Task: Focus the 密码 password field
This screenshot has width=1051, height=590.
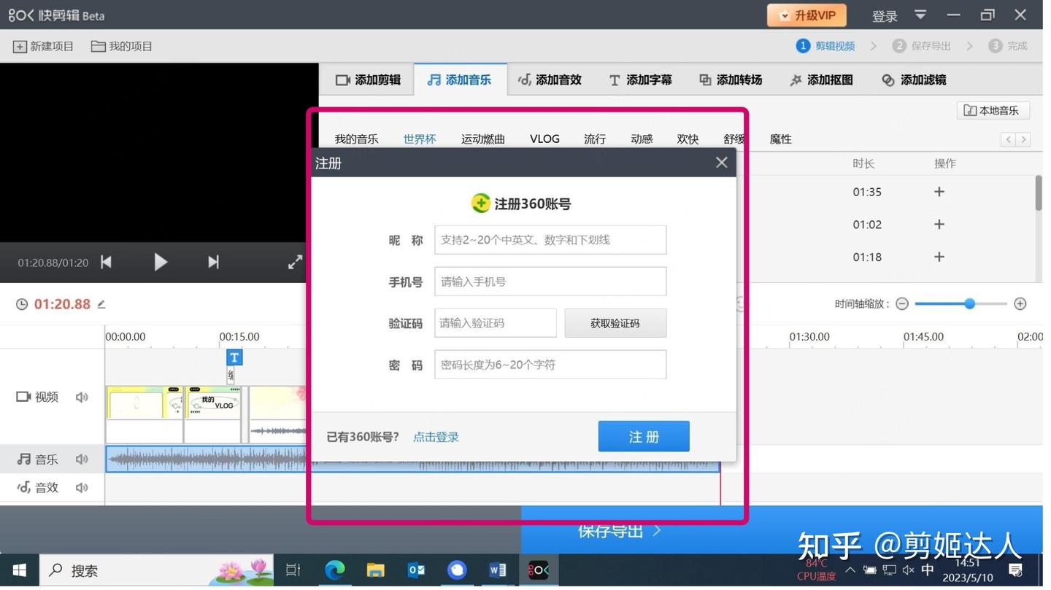Action: [x=550, y=365]
